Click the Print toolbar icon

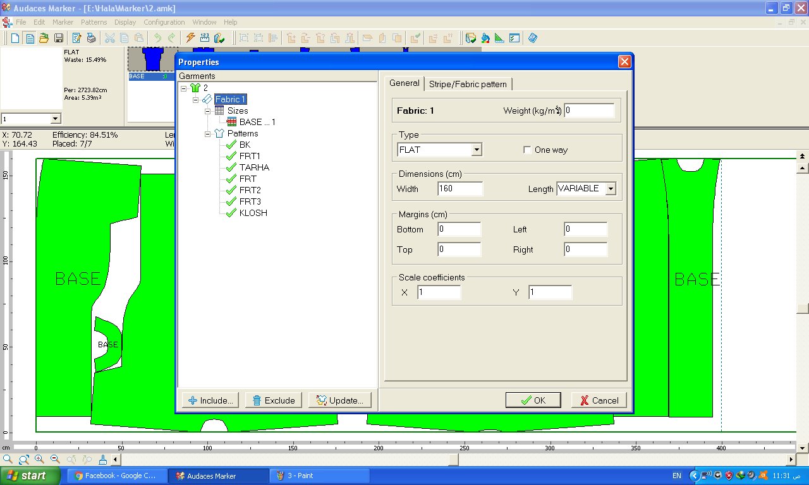(91, 38)
